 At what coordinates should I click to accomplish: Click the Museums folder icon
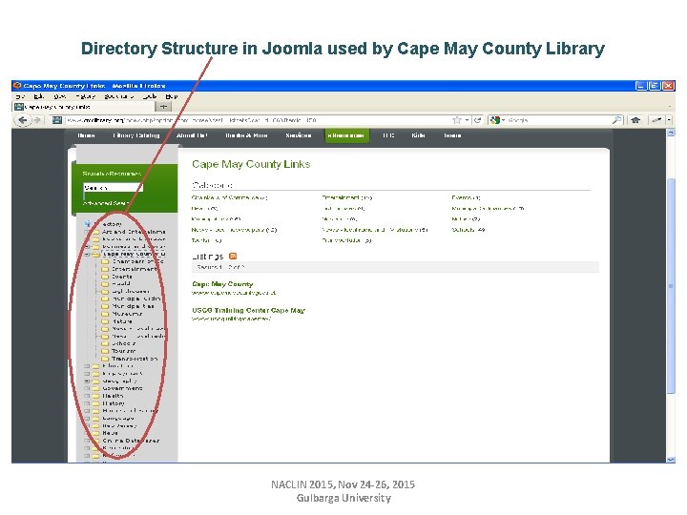tap(105, 314)
